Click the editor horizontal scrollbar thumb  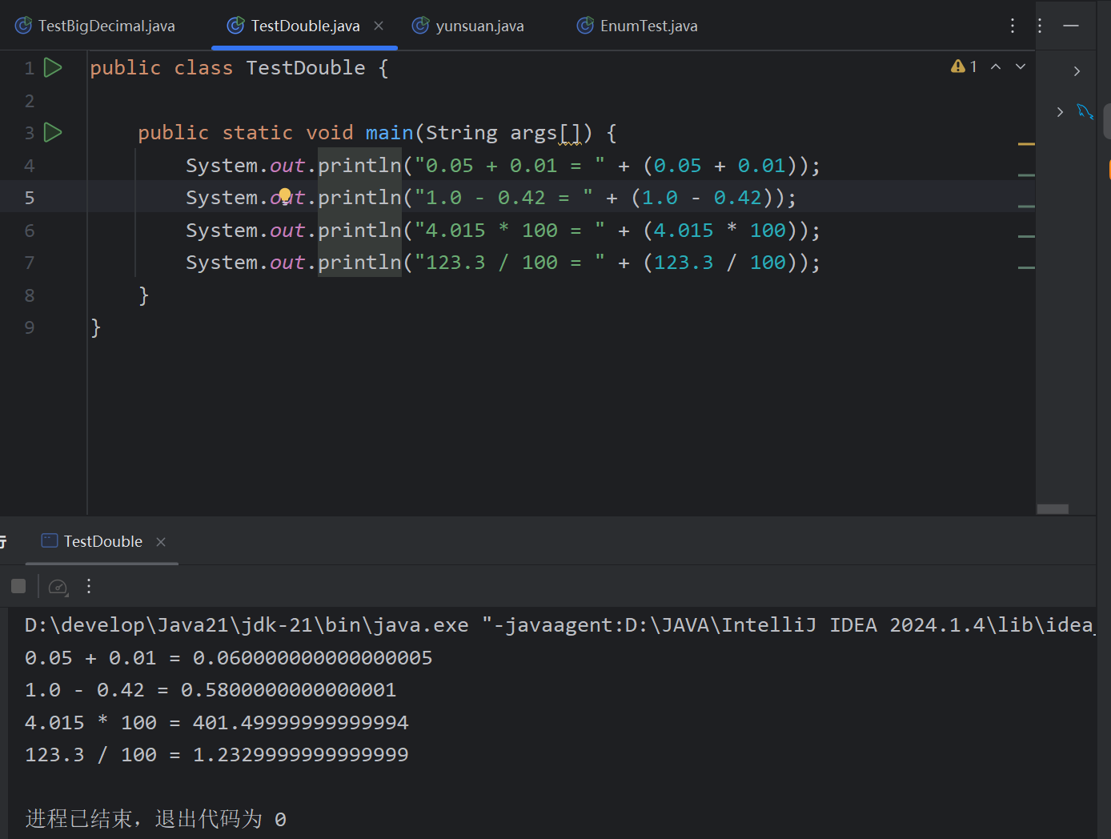click(x=1053, y=509)
